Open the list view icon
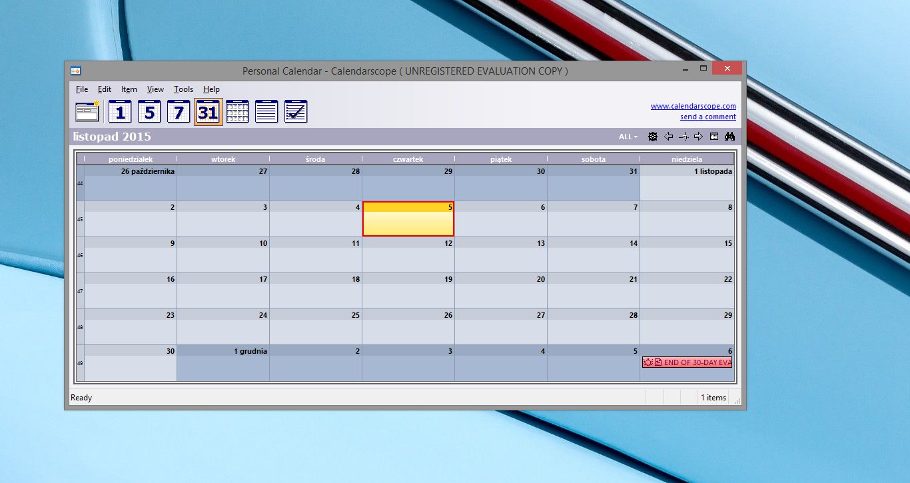The image size is (910, 483). (x=266, y=112)
